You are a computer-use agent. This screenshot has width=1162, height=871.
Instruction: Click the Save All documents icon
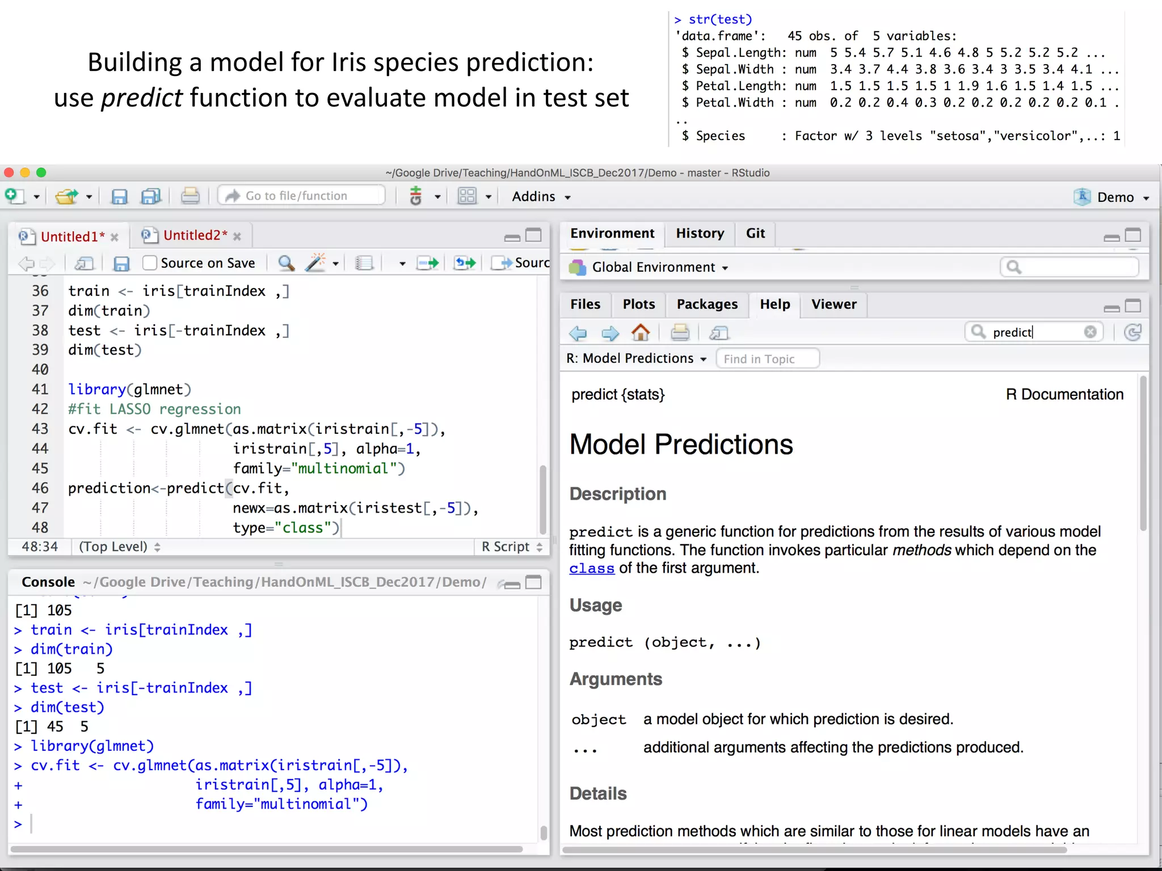click(x=151, y=196)
